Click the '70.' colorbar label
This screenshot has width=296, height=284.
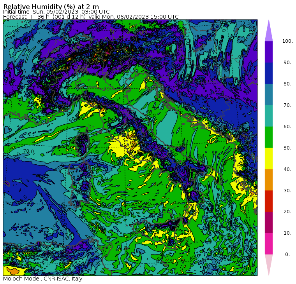(287, 105)
